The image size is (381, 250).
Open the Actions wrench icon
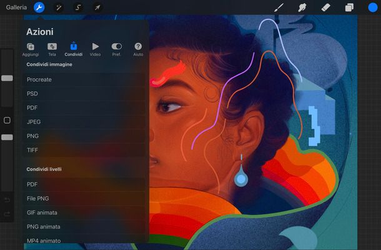click(x=39, y=7)
